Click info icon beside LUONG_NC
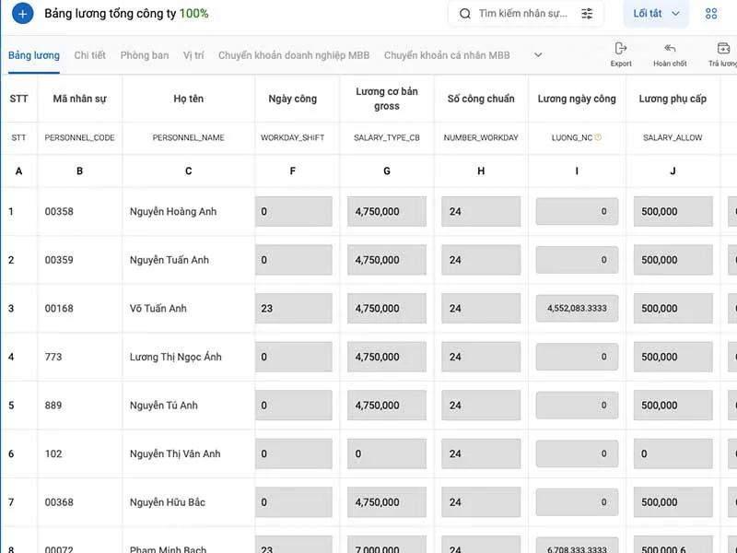Viewport: 737px width, 553px height. click(x=598, y=137)
